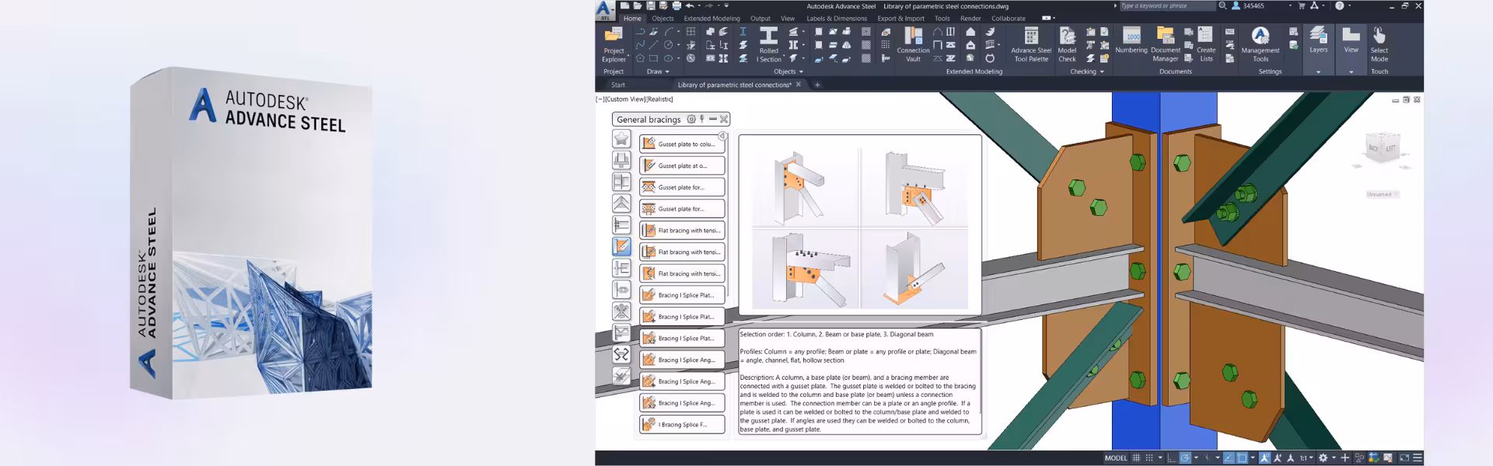Image resolution: width=1493 pixels, height=466 pixels.
Task: Toggle the grid display in status bar
Action: pyautogui.click(x=1136, y=457)
